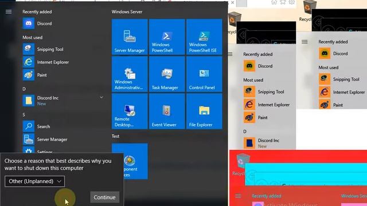This screenshot has height=206, width=367.
Task: Click the Test tile group title
Action: [115, 136]
